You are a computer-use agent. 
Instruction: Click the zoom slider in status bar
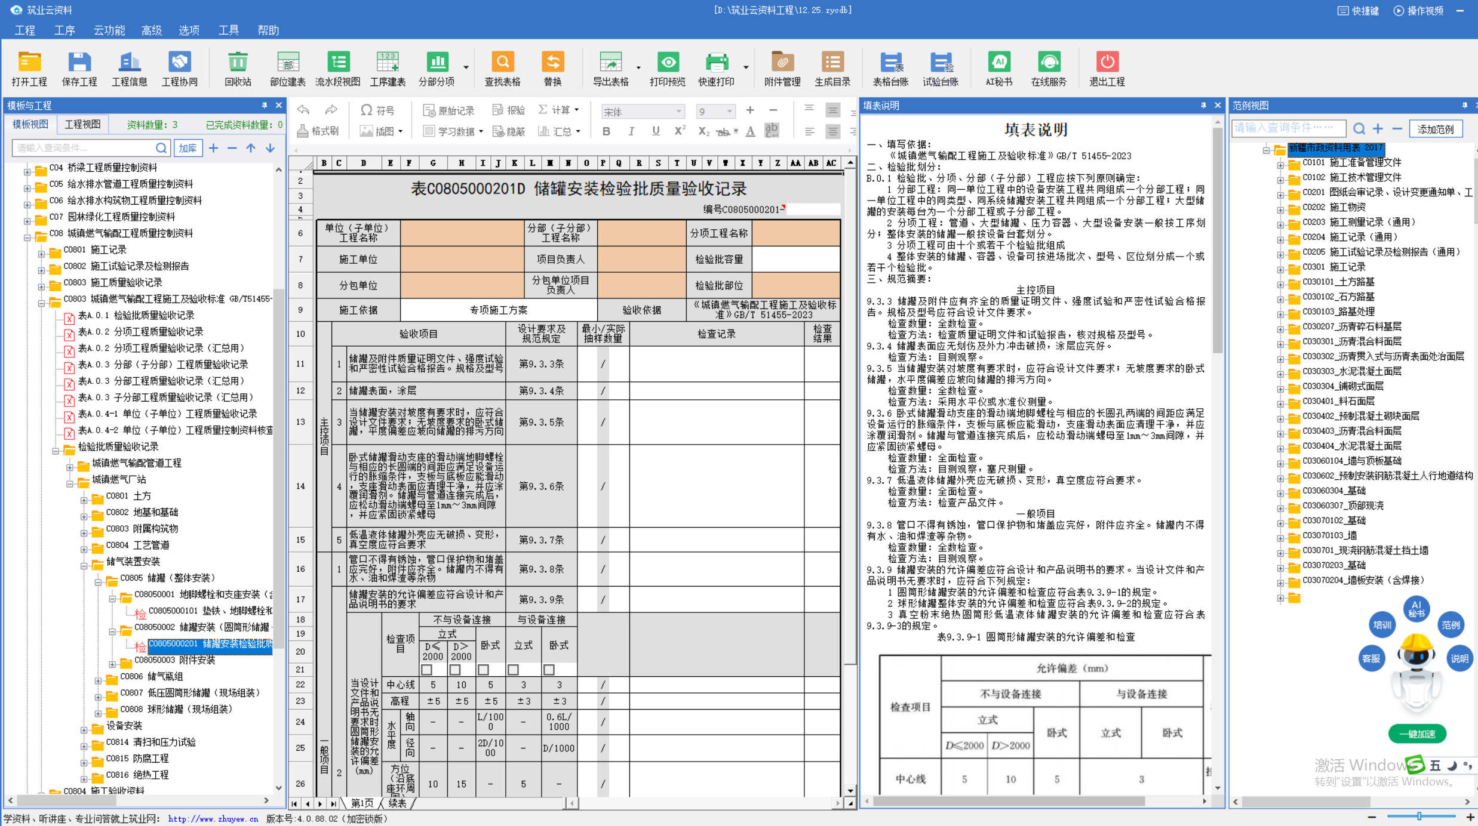click(x=1419, y=816)
